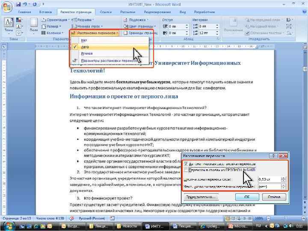Click zoom in plus button
The width and height of the screenshot is (308, 231).
(x=304, y=218)
